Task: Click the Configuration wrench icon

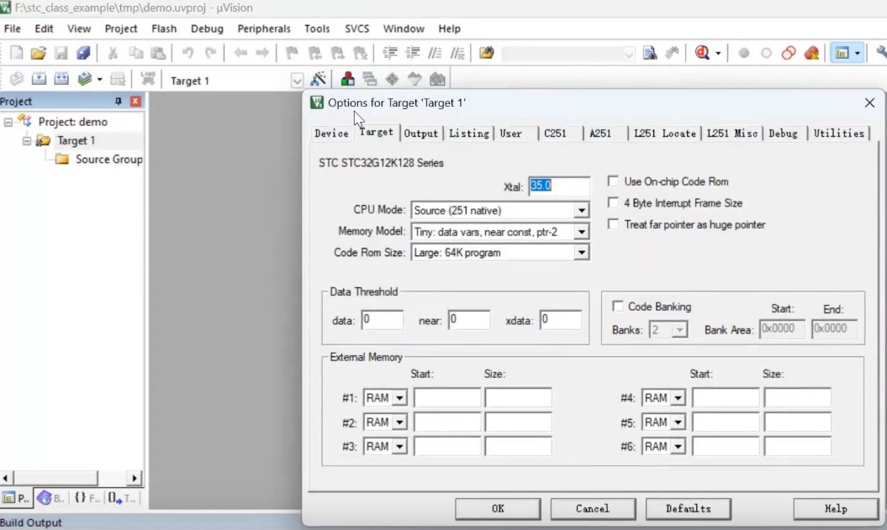Action: coord(880,53)
